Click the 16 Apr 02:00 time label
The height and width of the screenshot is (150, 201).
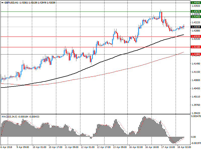[x=136, y=147]
